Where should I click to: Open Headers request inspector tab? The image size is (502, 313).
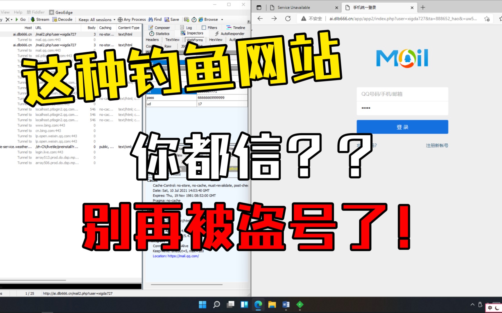coord(152,40)
